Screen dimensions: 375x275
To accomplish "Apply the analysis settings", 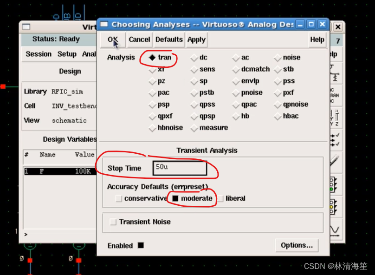I will pos(196,39).
